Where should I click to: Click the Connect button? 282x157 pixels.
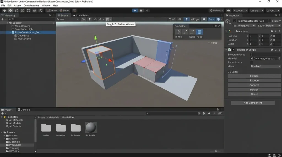pos(254,85)
